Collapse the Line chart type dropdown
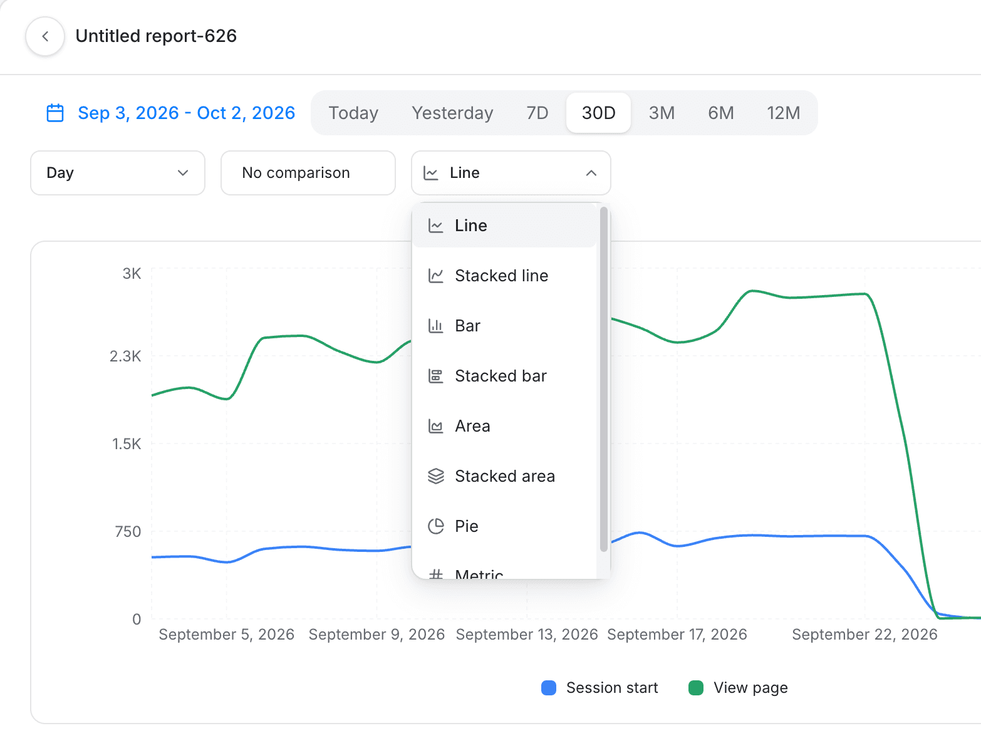 click(511, 173)
